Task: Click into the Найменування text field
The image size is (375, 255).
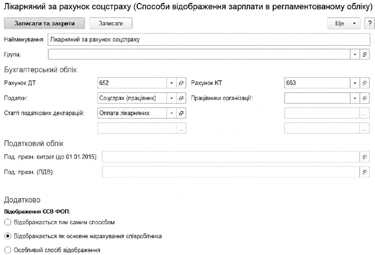Action: 209,40
